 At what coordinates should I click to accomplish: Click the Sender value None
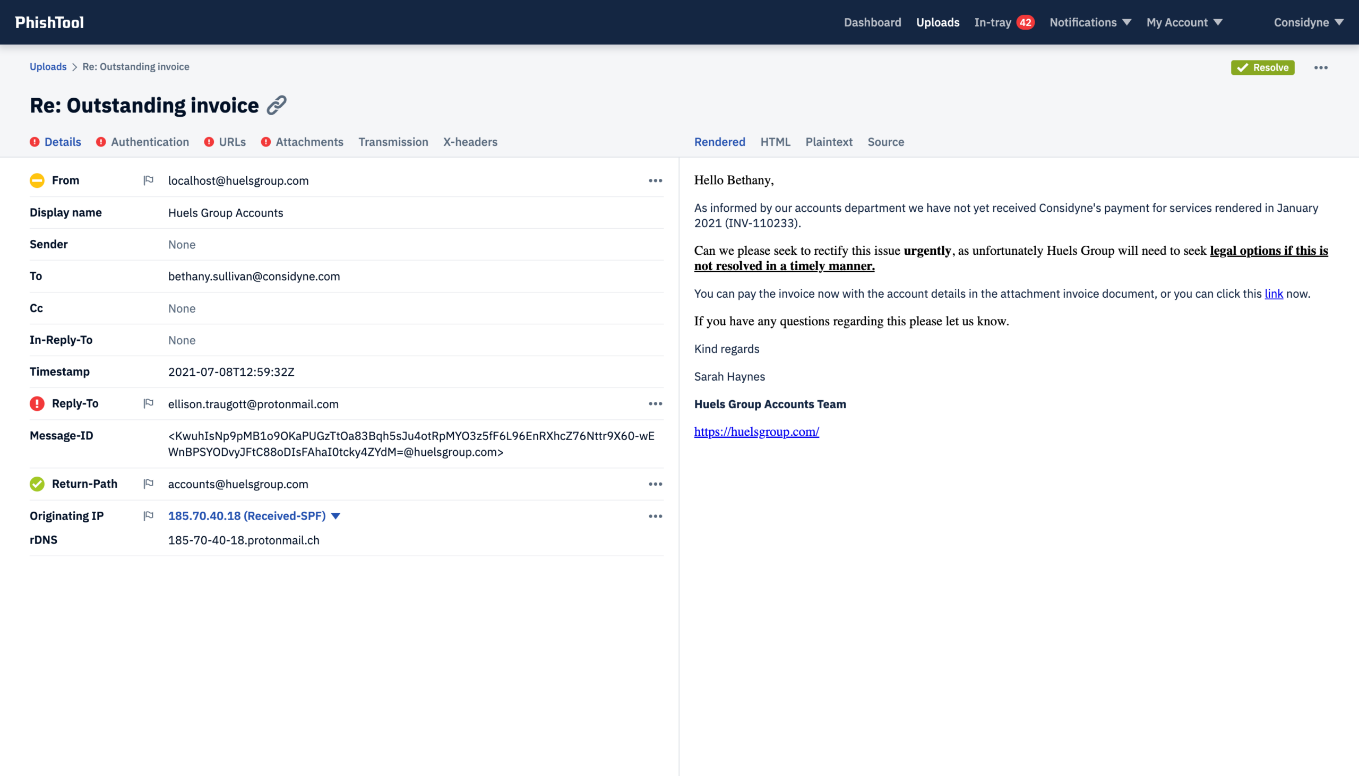click(182, 245)
